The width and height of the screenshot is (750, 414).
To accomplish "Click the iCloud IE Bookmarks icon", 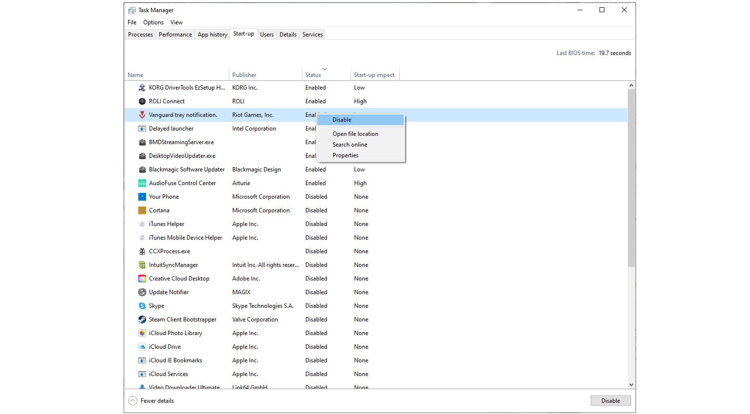I will [x=142, y=360].
